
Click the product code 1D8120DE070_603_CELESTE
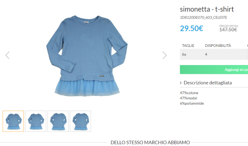click(204, 17)
